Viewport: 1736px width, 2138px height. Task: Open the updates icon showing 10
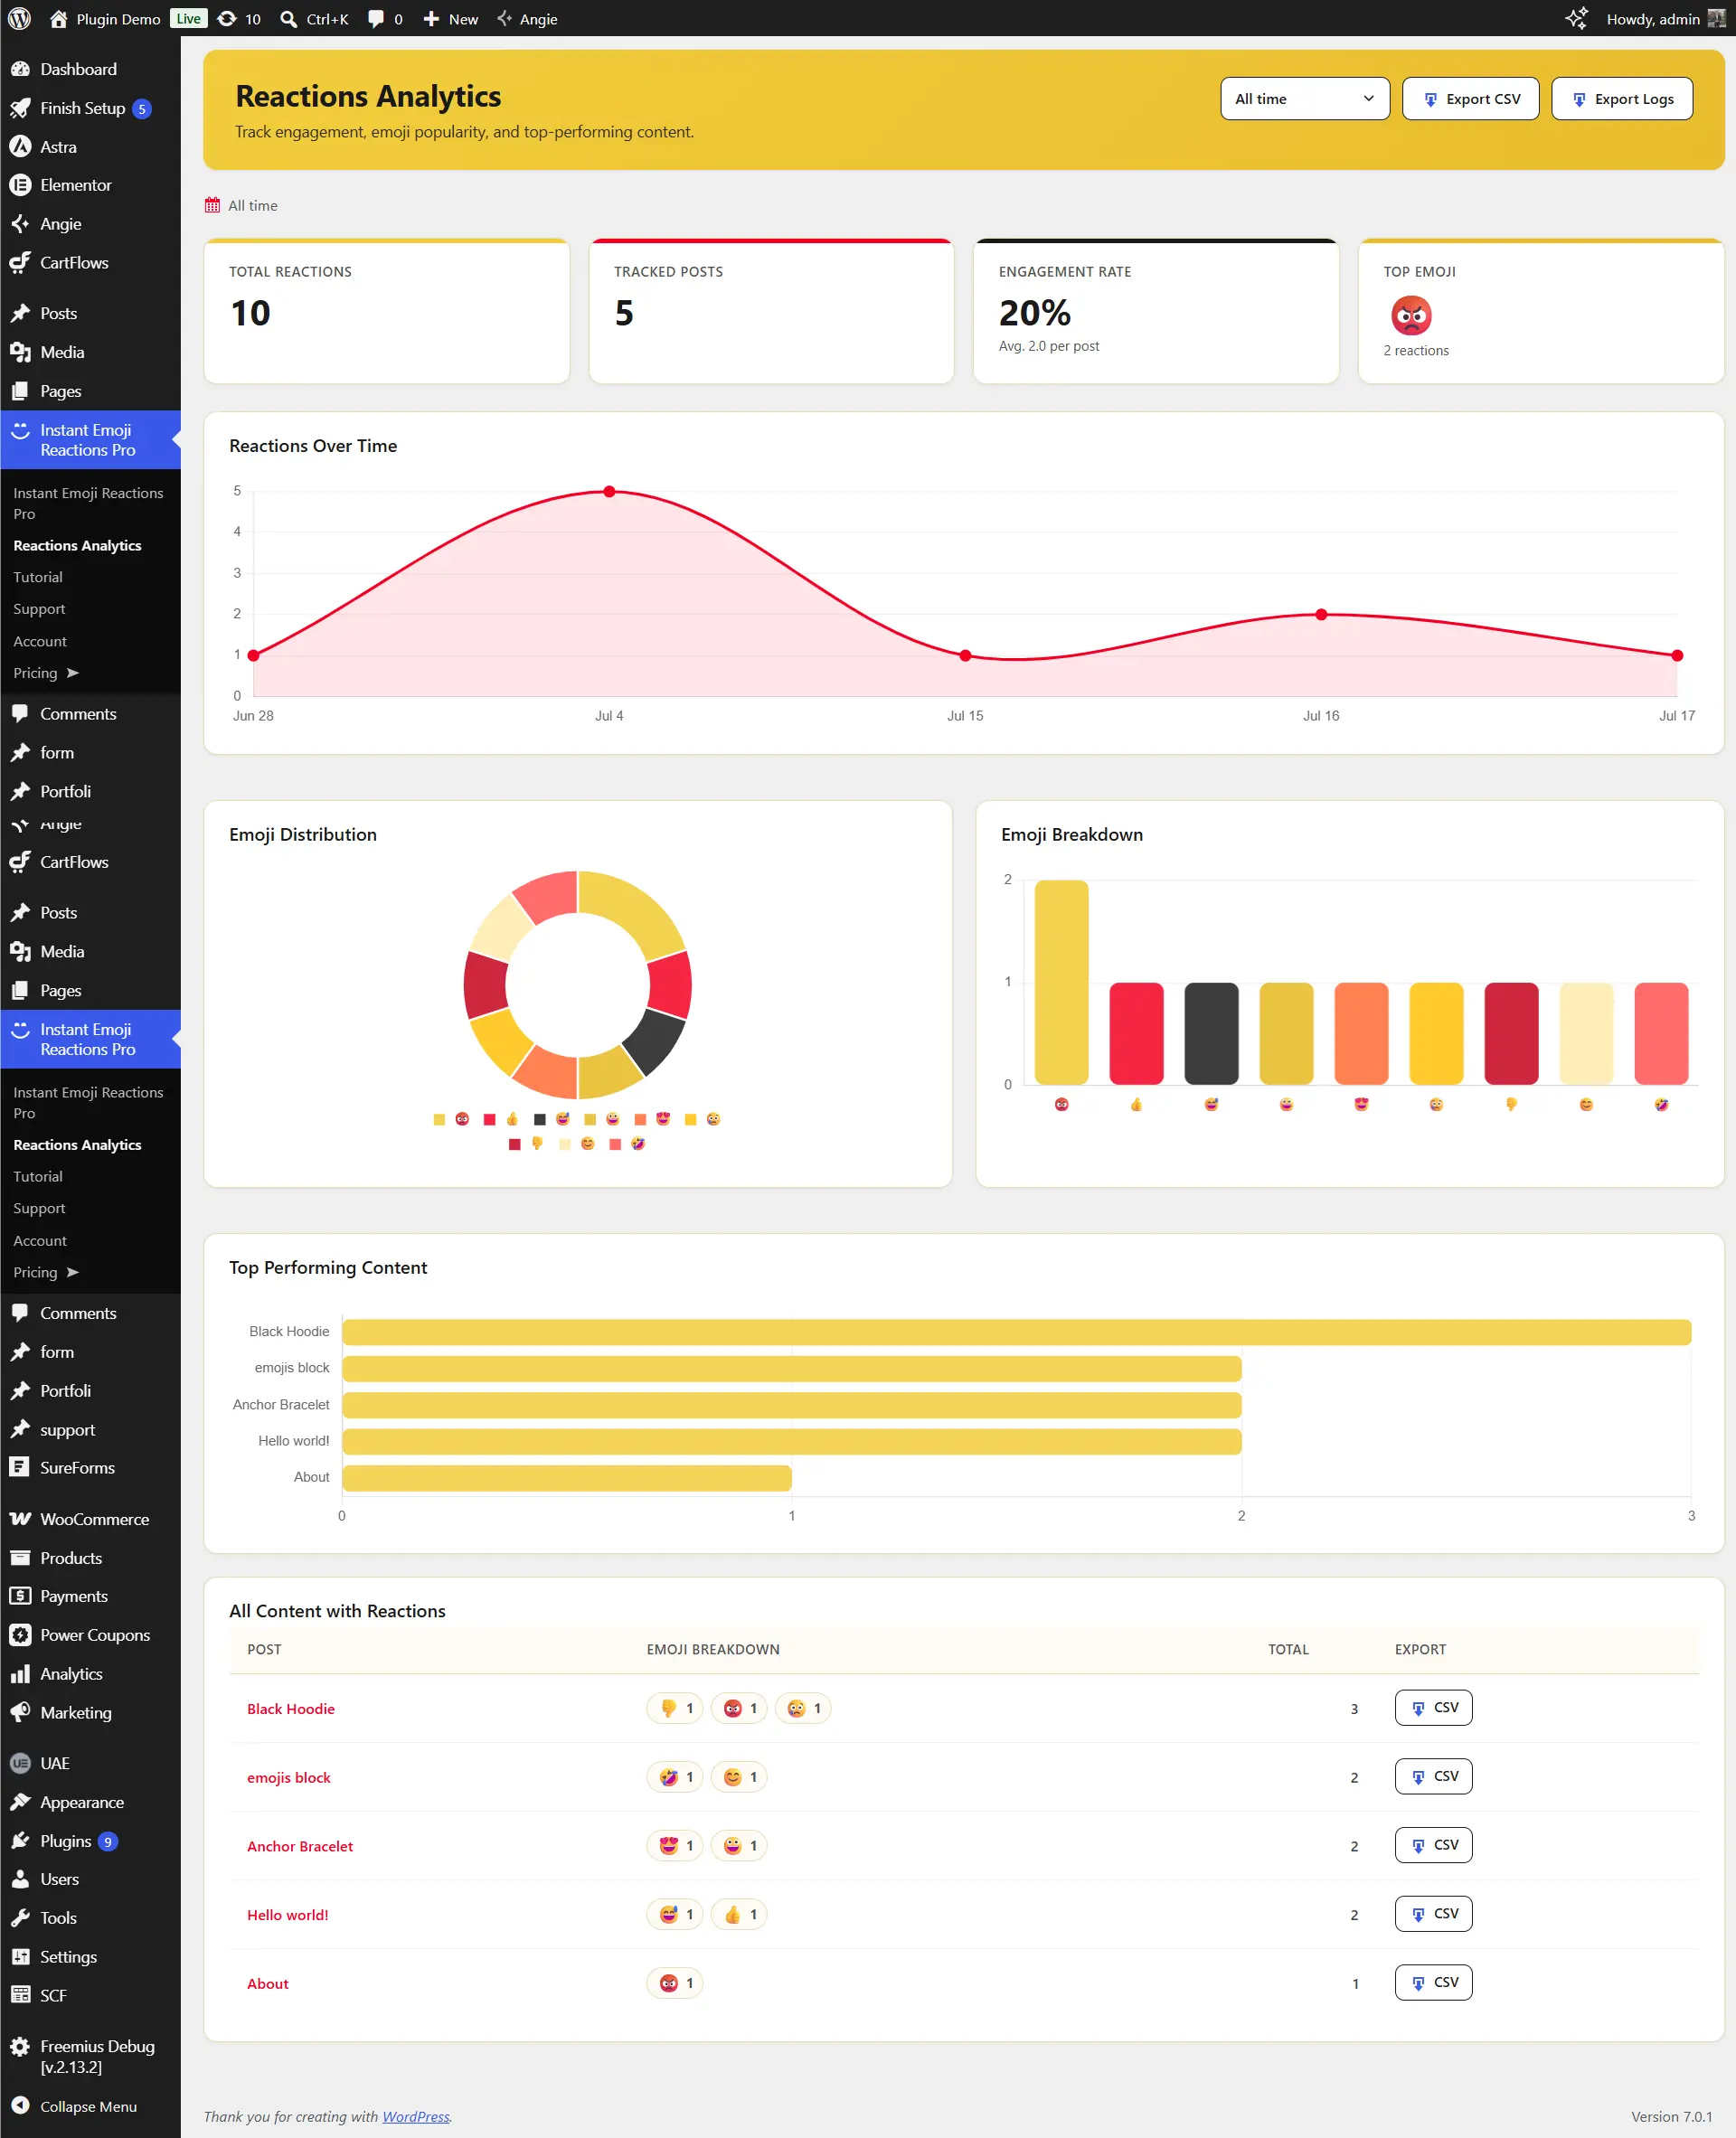point(228,19)
